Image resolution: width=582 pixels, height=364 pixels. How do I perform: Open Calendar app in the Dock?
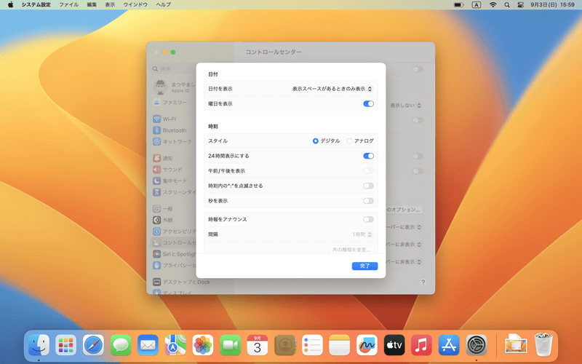click(x=258, y=345)
